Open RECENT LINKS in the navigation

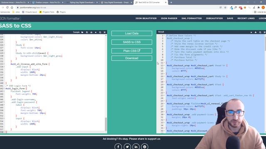(x=246, y=18)
